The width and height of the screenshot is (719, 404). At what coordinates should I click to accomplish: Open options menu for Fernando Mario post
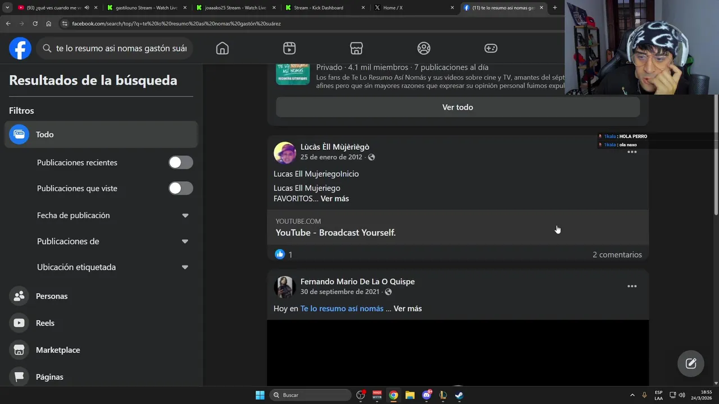[x=632, y=286]
